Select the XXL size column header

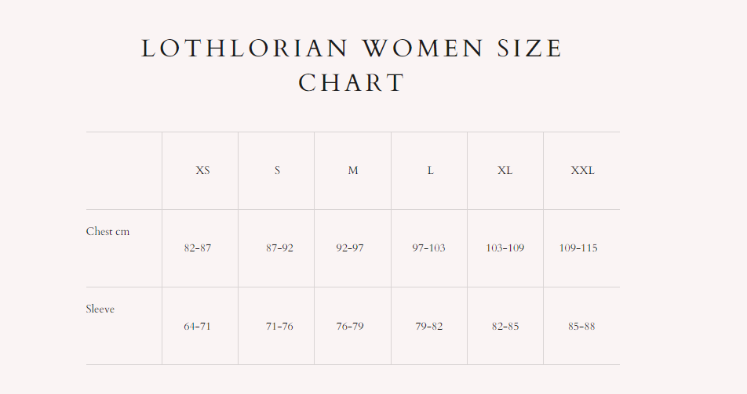click(583, 170)
